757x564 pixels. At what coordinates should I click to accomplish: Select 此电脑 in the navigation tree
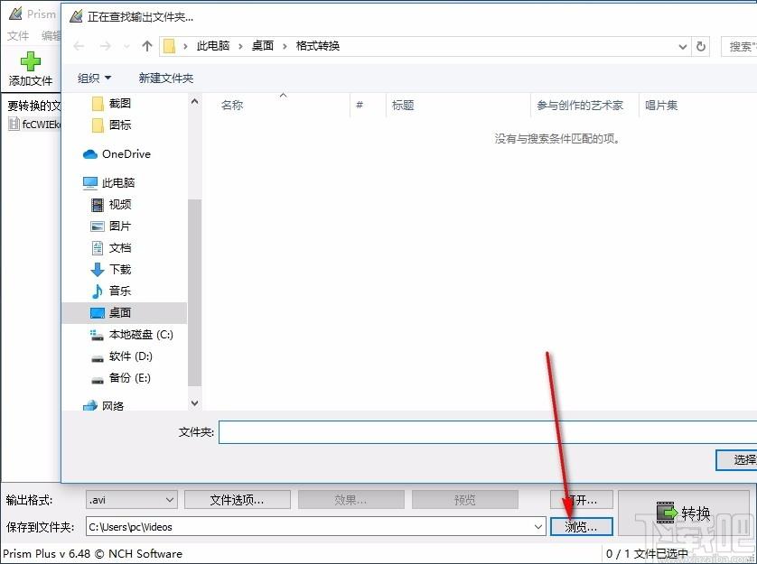[x=108, y=183]
